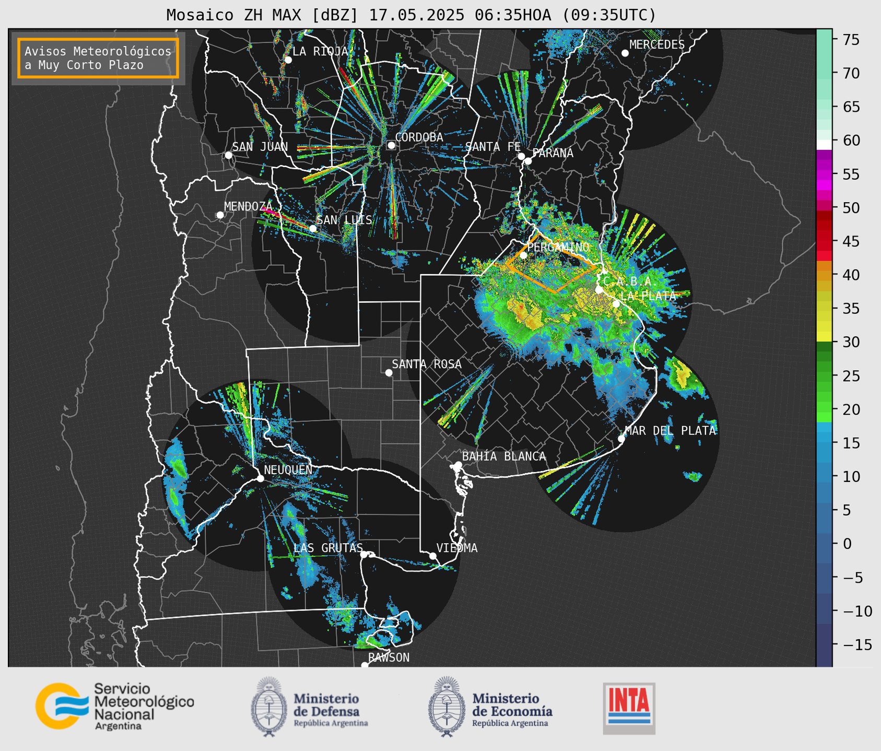Click the white 60 dBZ color band
This screenshot has height=751, width=881.
coord(824,145)
